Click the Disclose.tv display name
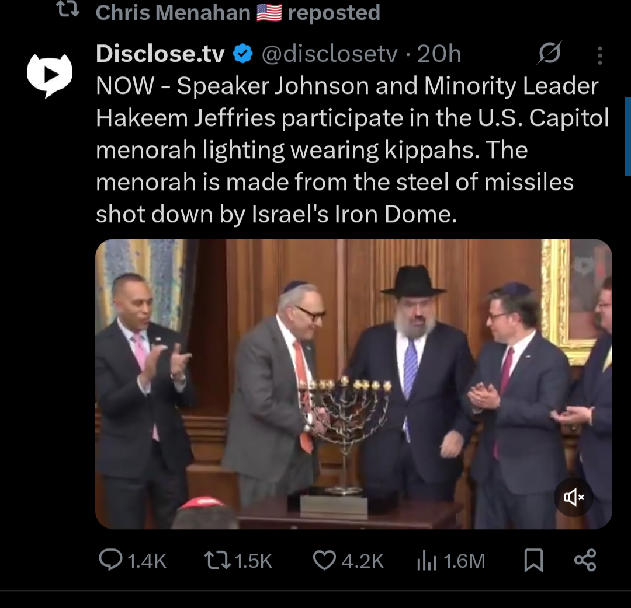The height and width of the screenshot is (608, 631). [160, 54]
